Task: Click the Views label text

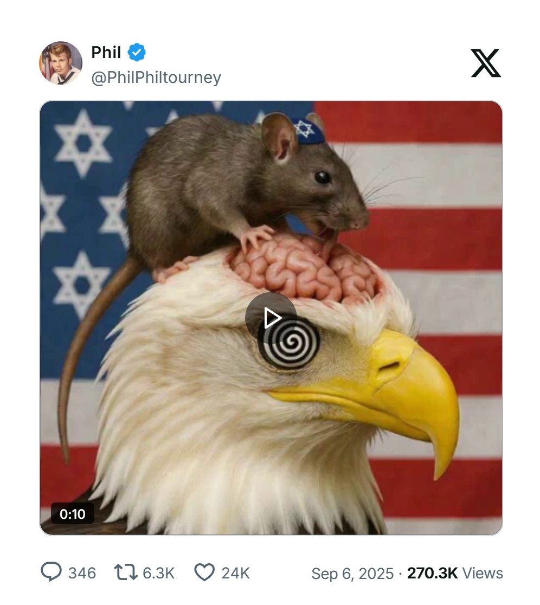Action: 483,573
